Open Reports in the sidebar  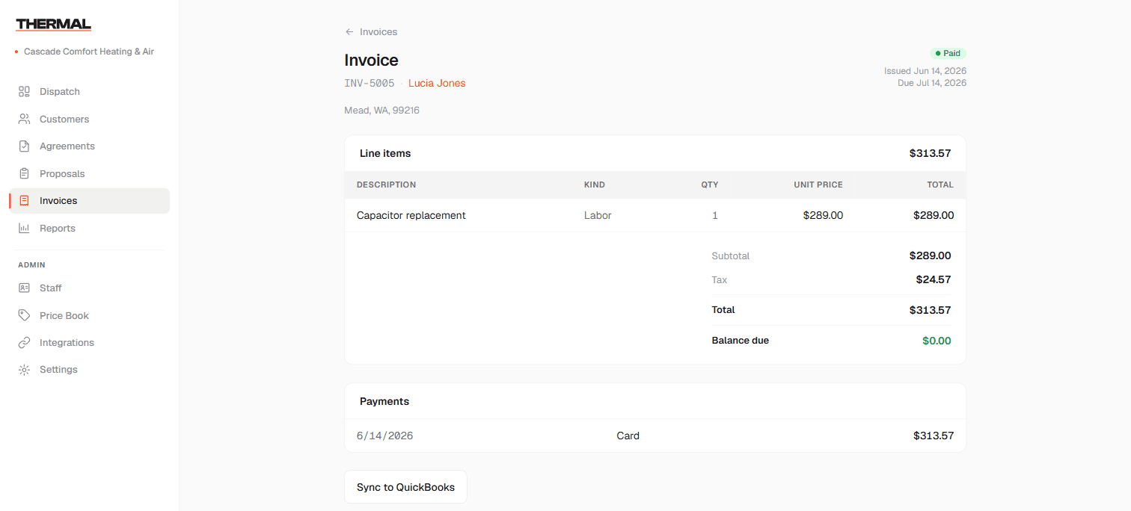coord(89,228)
